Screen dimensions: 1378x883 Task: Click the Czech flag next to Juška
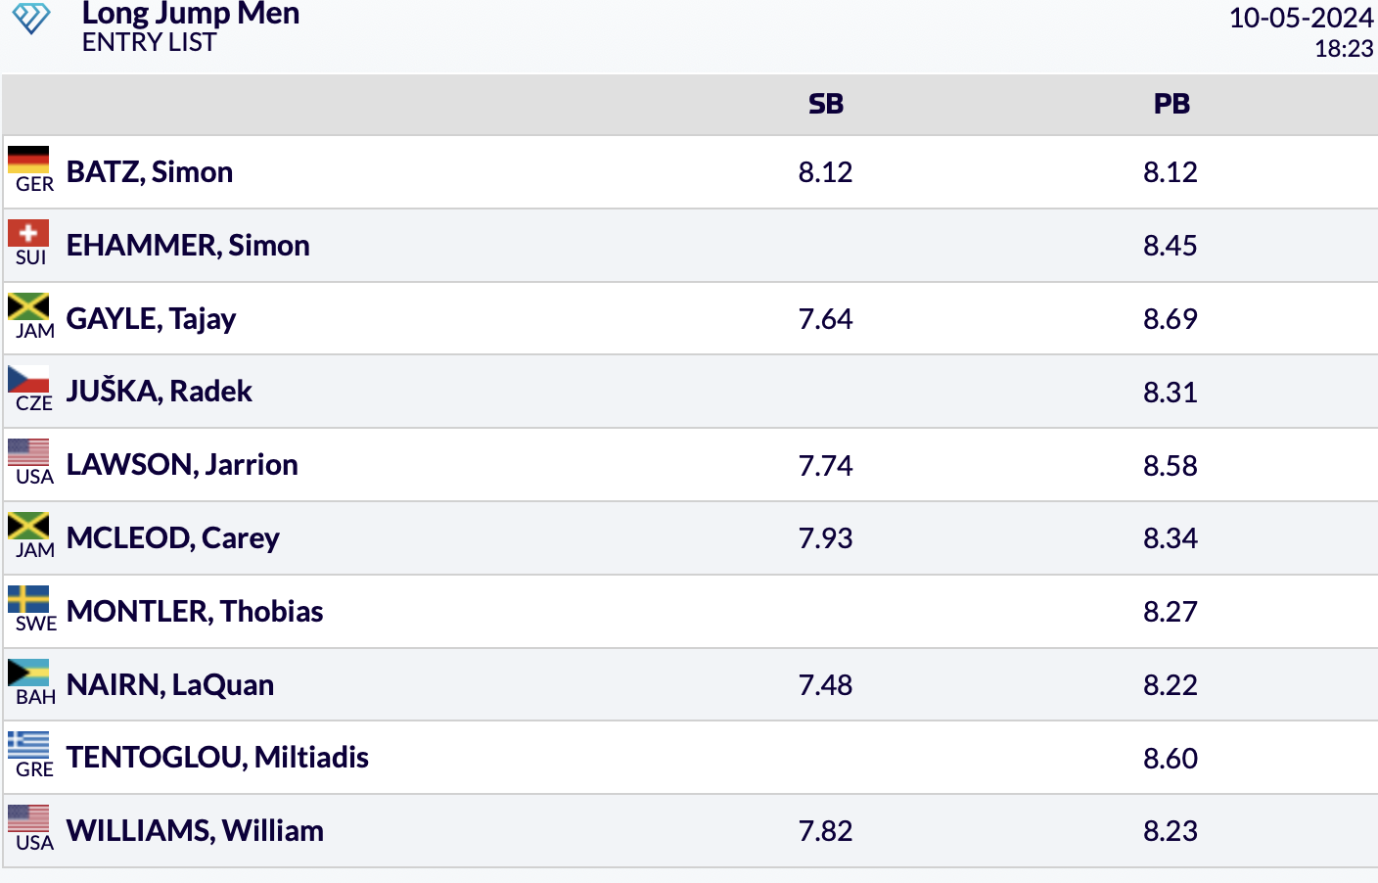click(x=28, y=379)
